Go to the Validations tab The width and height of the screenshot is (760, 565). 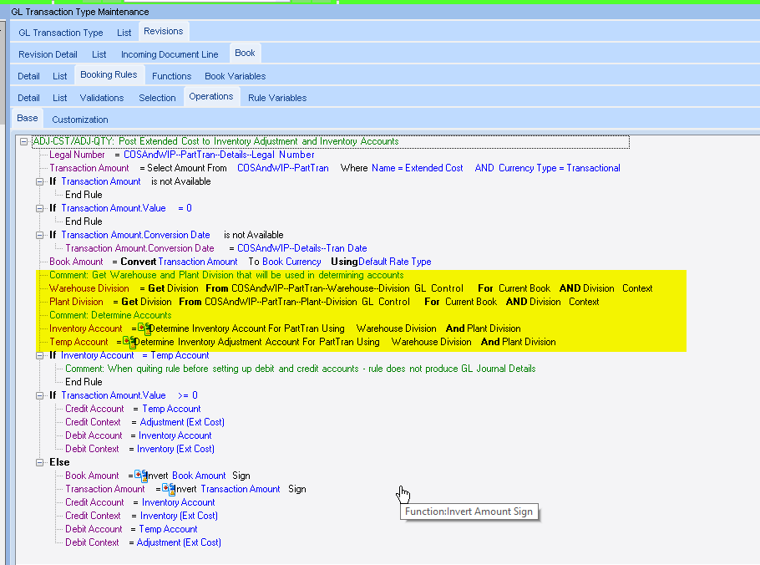tap(101, 98)
